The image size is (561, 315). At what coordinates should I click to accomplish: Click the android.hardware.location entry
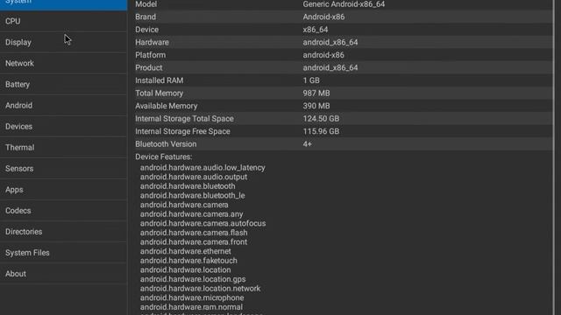[x=185, y=270]
